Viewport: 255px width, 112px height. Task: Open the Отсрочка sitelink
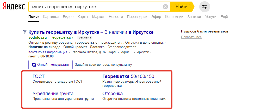click(113, 94)
